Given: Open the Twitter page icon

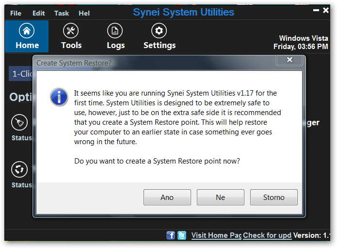Looking at the screenshot, I should (182, 235).
